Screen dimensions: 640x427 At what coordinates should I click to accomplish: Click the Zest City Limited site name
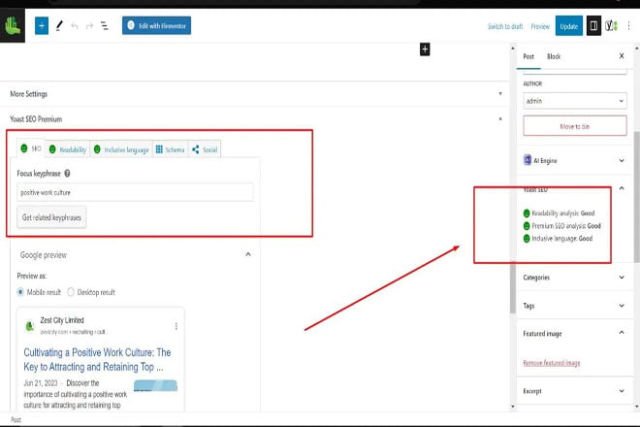coord(62,320)
